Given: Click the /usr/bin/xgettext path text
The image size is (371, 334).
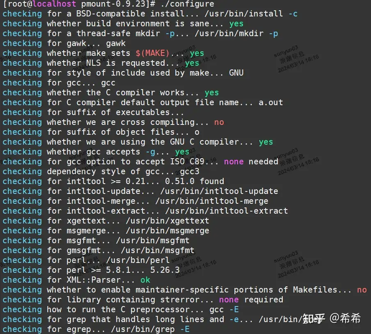Looking at the screenshot, I should point(167,221).
